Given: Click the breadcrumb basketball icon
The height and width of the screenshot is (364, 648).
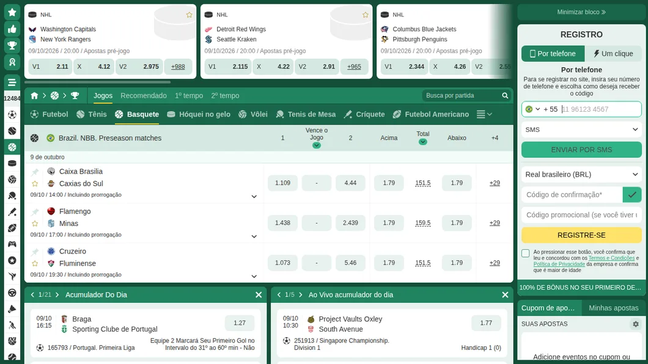Looking at the screenshot, I should (x=54, y=96).
